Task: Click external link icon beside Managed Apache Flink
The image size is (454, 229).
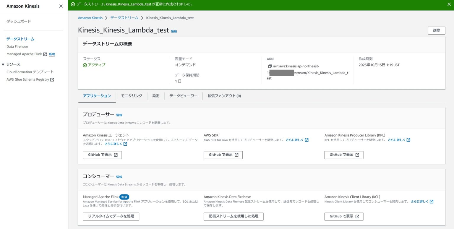Action: click(x=45, y=54)
